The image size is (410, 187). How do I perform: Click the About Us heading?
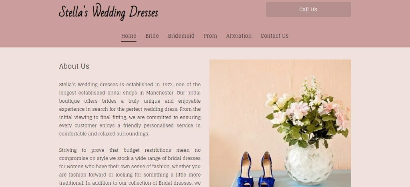pyautogui.click(x=74, y=66)
